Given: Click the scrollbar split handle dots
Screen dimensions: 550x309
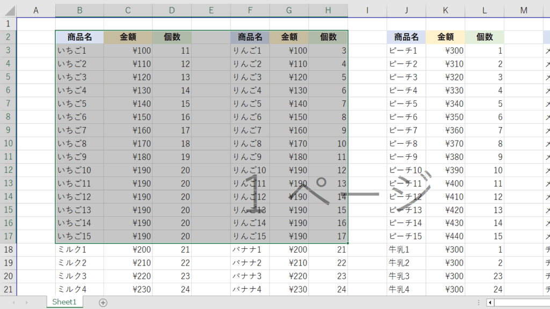Looking at the screenshot, I should (x=479, y=303).
